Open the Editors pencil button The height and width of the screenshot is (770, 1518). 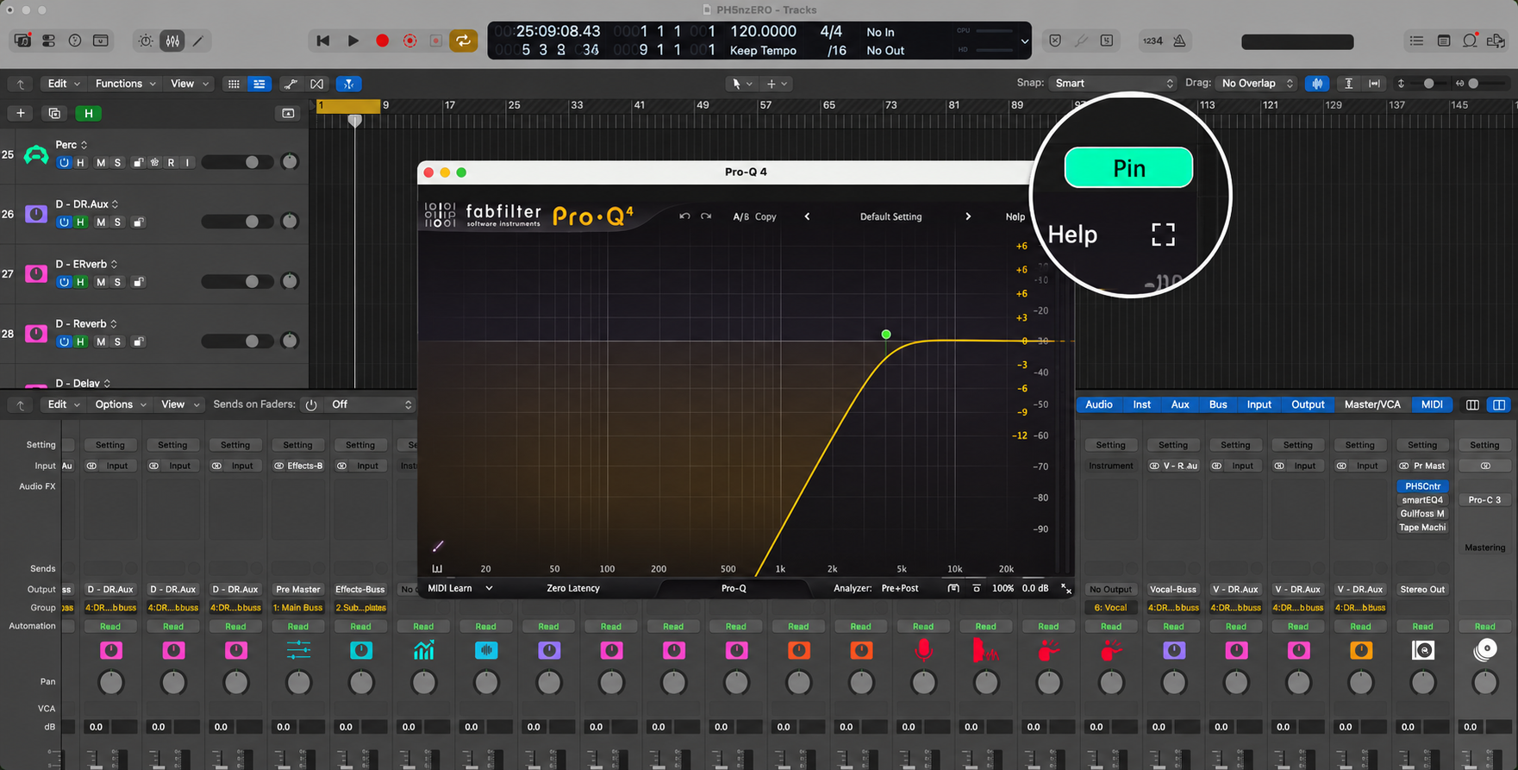pyautogui.click(x=198, y=41)
